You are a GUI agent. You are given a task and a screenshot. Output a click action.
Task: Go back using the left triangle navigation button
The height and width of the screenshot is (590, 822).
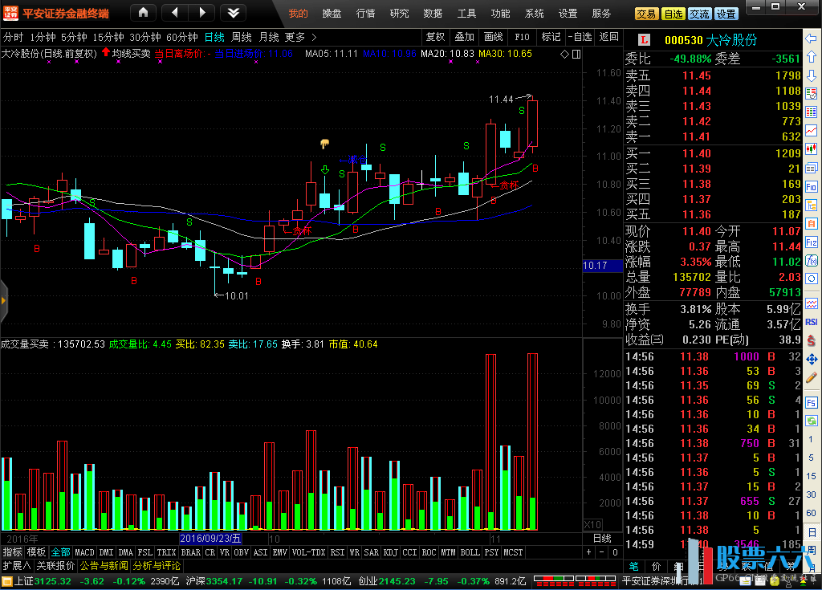(176, 13)
